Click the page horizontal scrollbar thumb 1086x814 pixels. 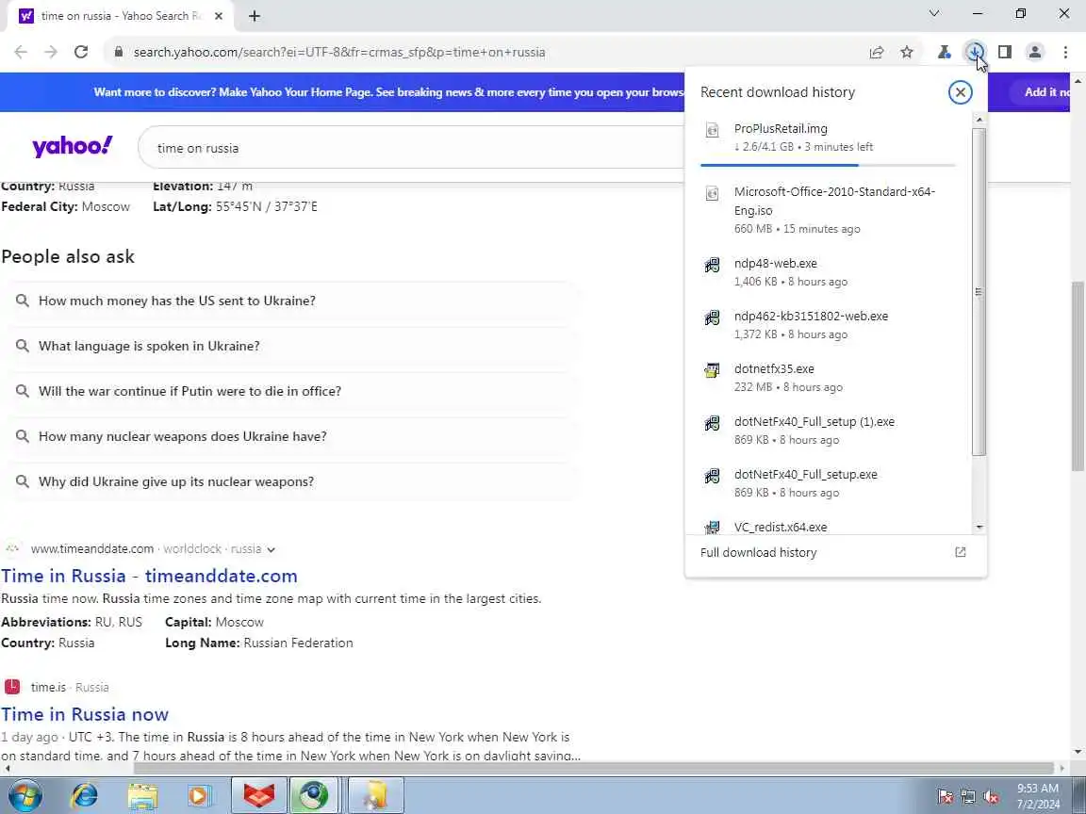click(x=594, y=769)
